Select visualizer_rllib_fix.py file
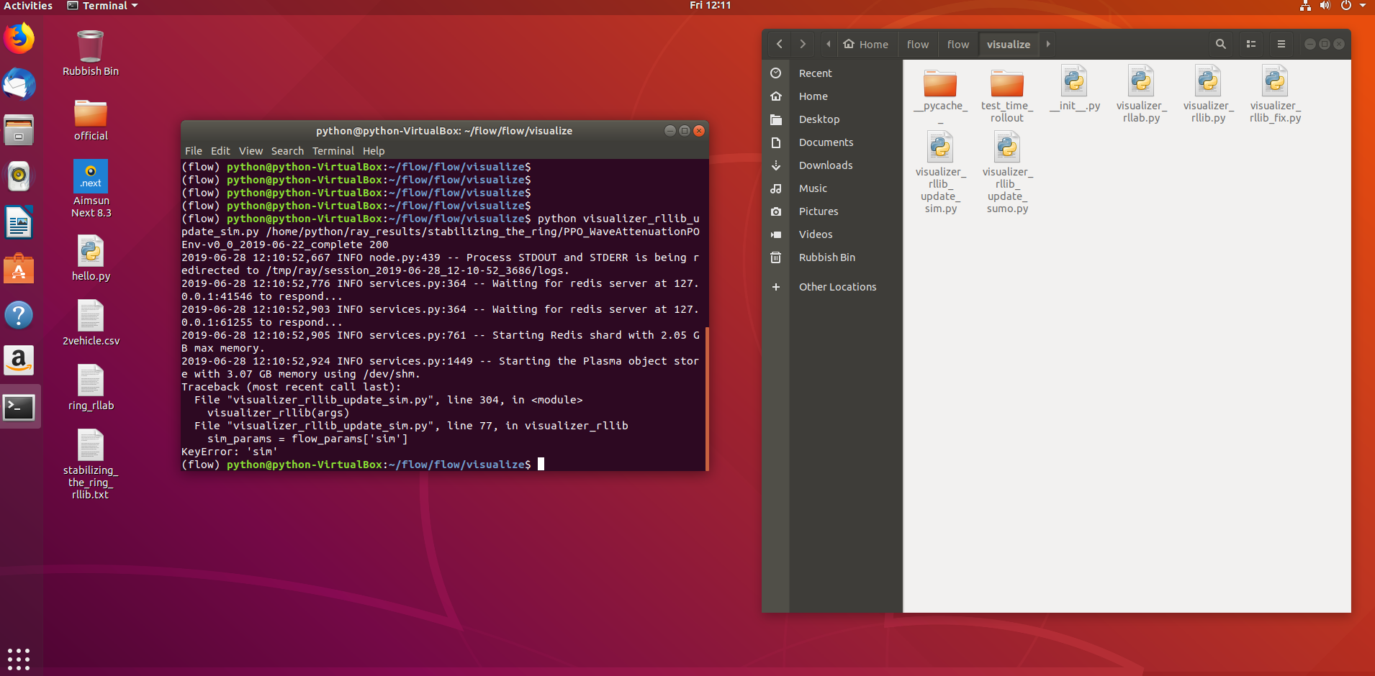The image size is (1375, 676). click(x=1275, y=93)
